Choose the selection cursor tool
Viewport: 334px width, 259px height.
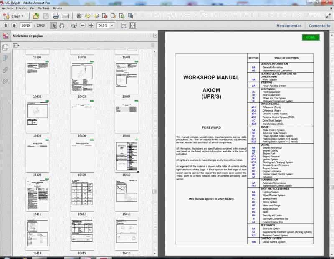tap(53, 25)
